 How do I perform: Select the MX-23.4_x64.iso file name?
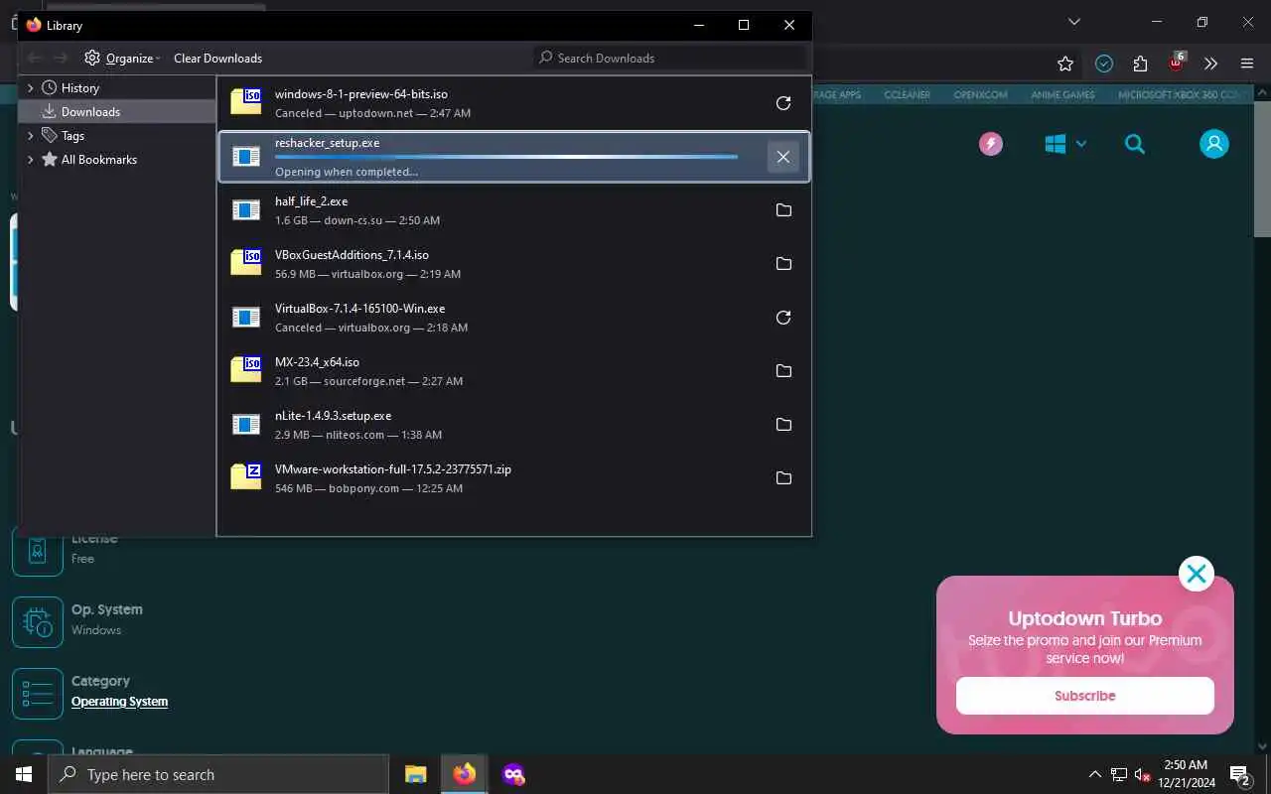(x=317, y=362)
